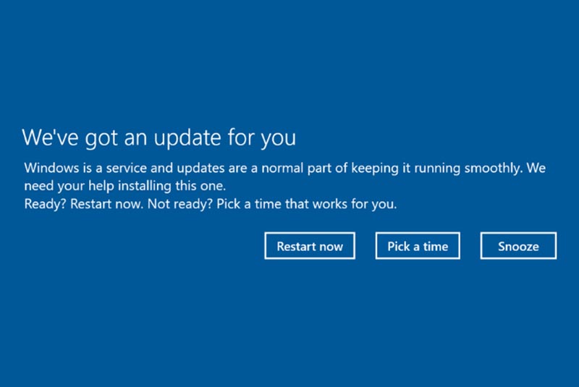Click the word "We've" in the heading
This screenshot has height=387, width=579.
click(x=50, y=137)
